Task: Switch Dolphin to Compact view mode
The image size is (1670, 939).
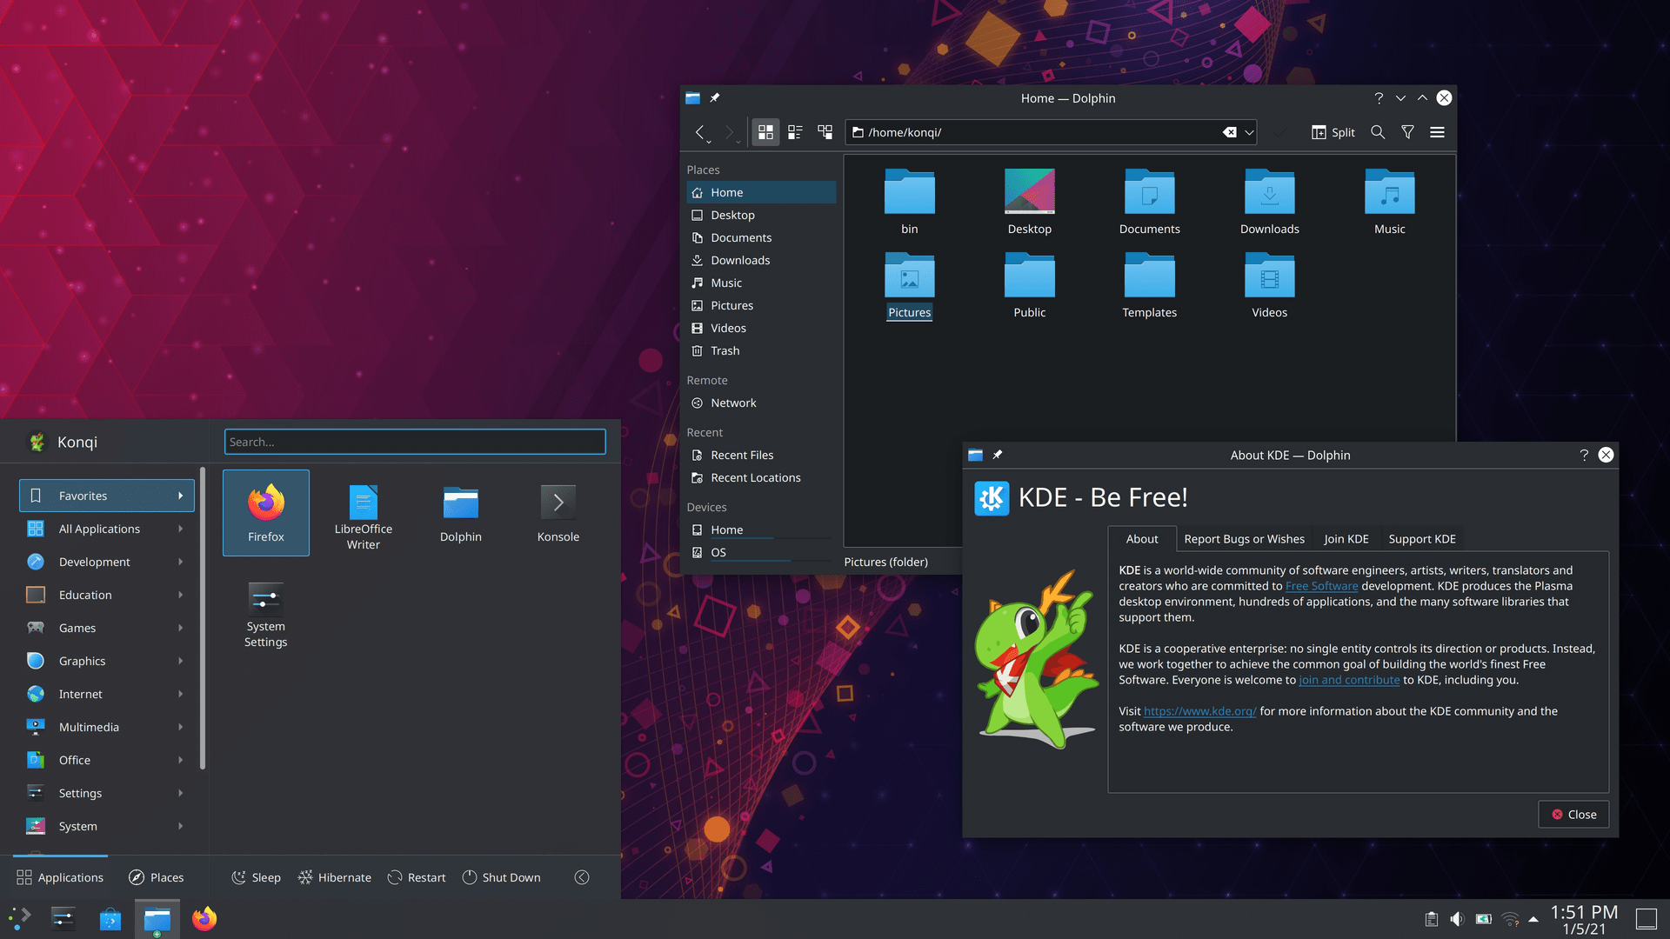Action: (x=795, y=132)
